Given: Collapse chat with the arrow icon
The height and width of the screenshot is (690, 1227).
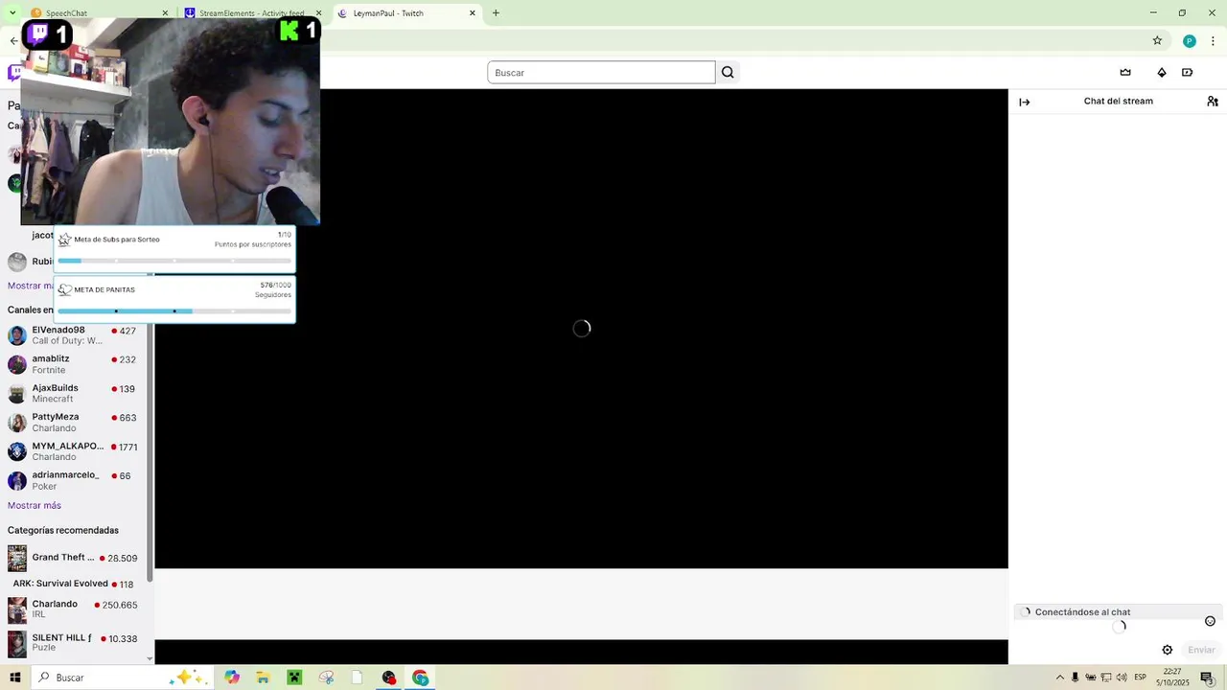Looking at the screenshot, I should tap(1025, 102).
